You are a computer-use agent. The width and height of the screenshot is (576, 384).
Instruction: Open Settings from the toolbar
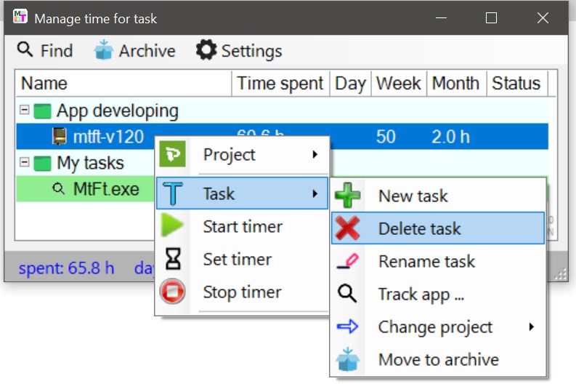238,51
